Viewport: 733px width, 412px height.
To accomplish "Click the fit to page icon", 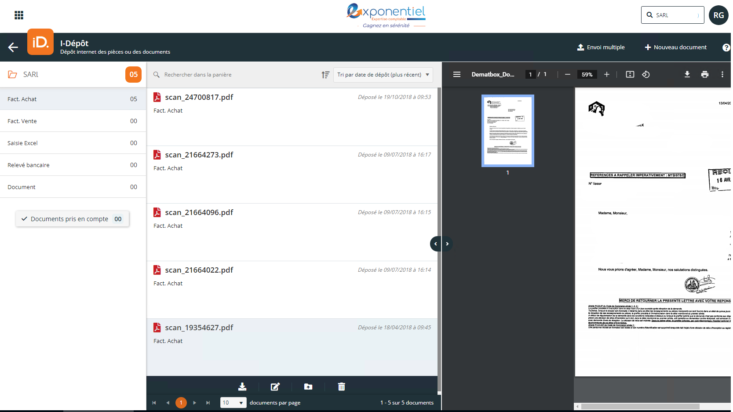I will 630,74.
